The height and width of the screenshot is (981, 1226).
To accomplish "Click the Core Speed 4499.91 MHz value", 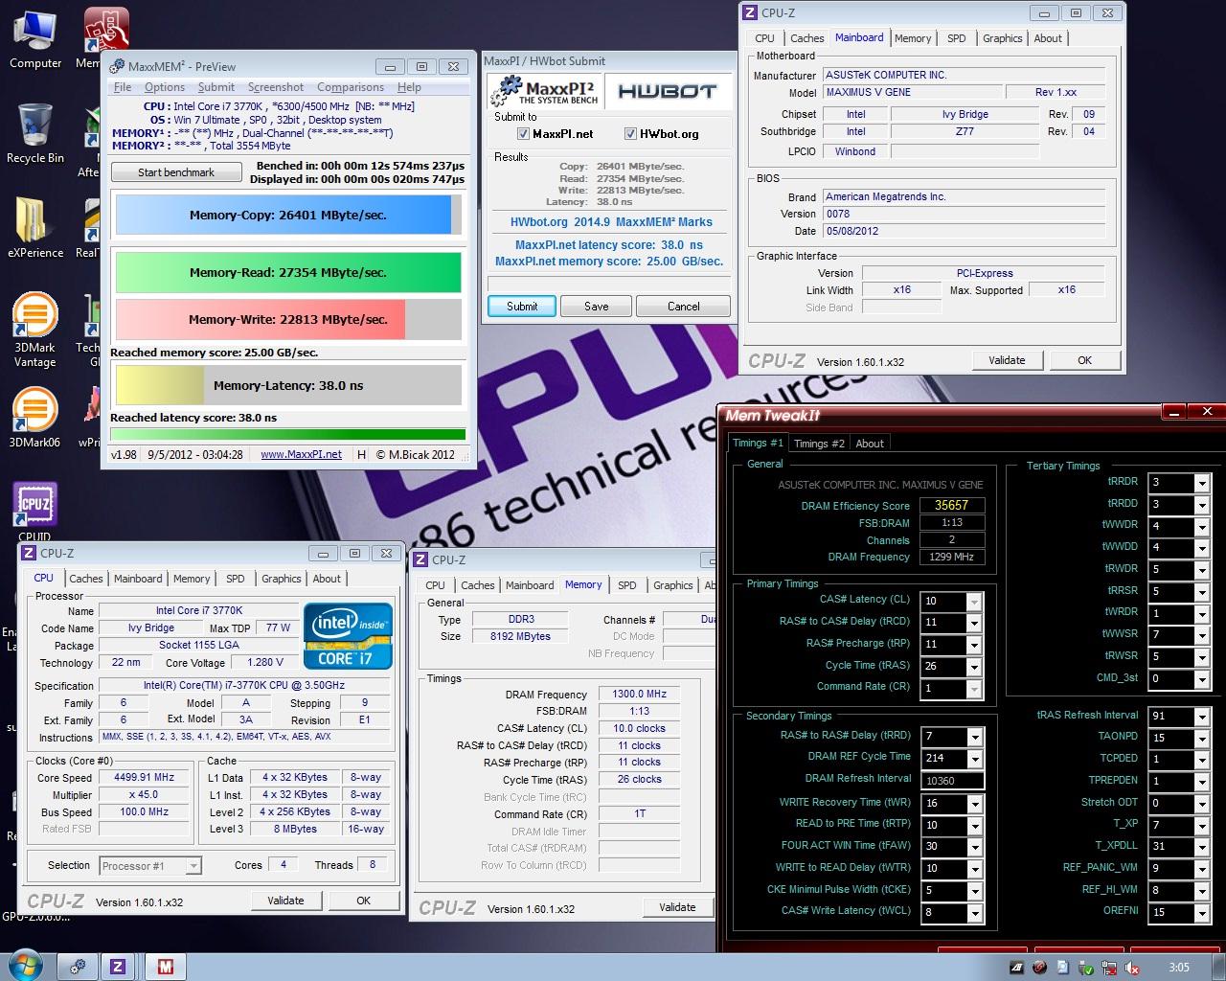I will coord(147,777).
